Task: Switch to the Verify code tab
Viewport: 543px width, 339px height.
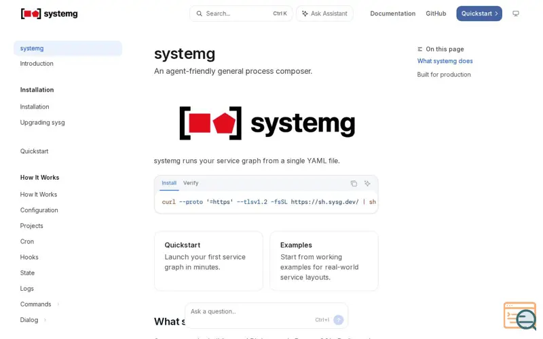Action: coord(191,183)
